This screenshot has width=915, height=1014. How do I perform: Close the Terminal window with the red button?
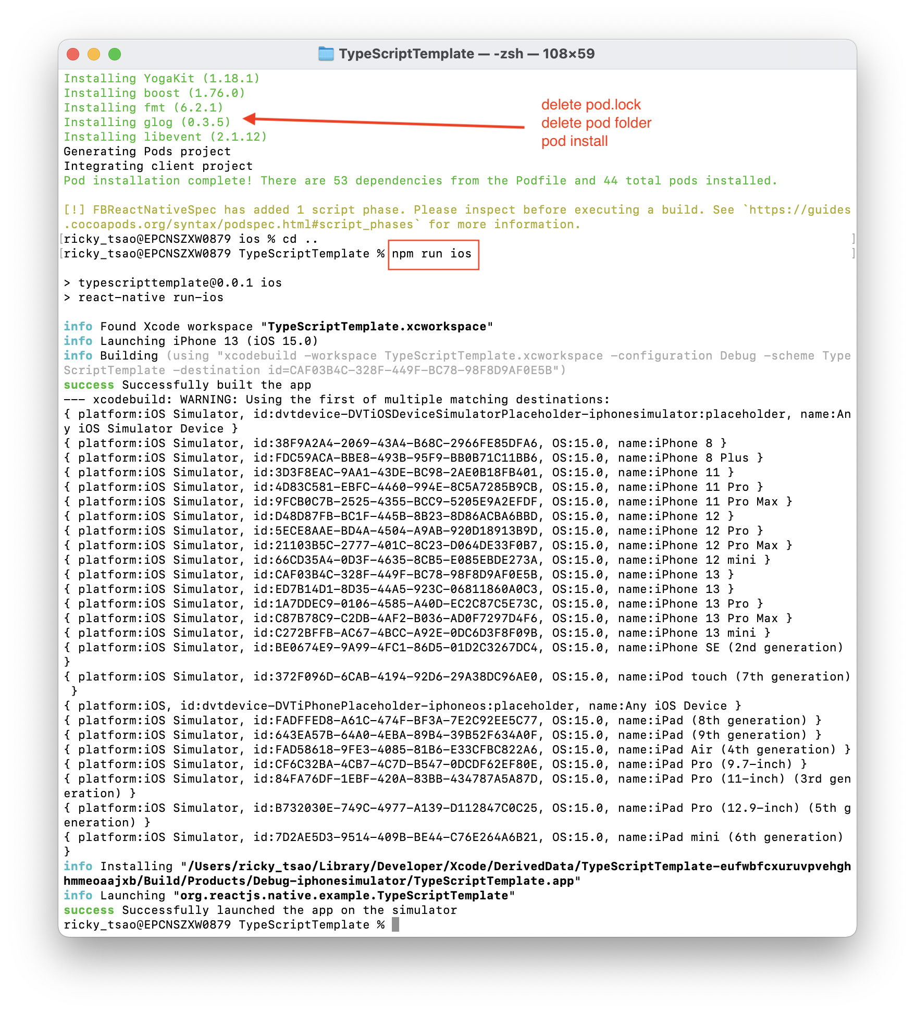(73, 54)
